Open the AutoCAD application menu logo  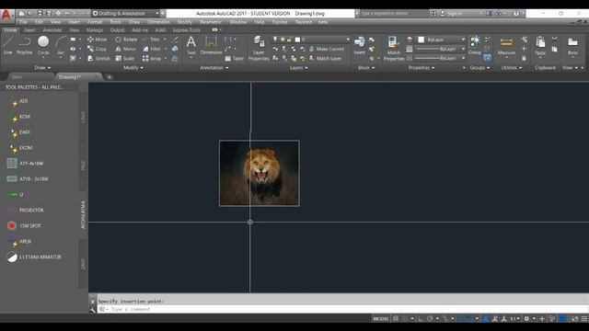tap(6, 15)
